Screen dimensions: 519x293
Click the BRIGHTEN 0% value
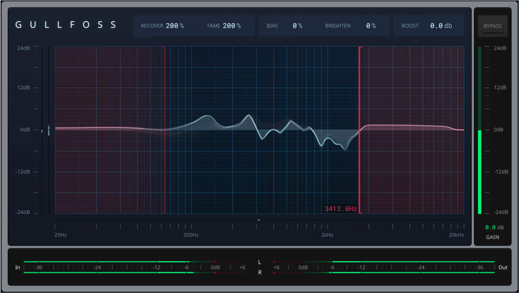click(x=370, y=26)
